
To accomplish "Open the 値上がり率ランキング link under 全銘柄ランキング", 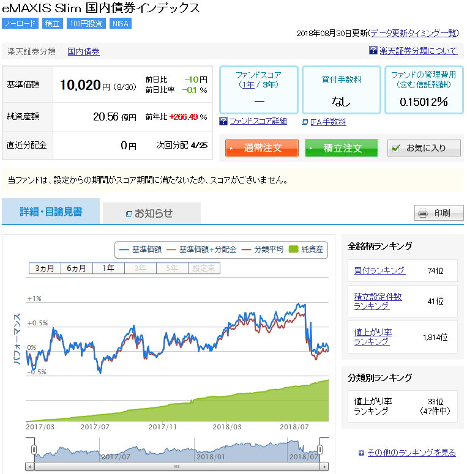I will (373, 337).
